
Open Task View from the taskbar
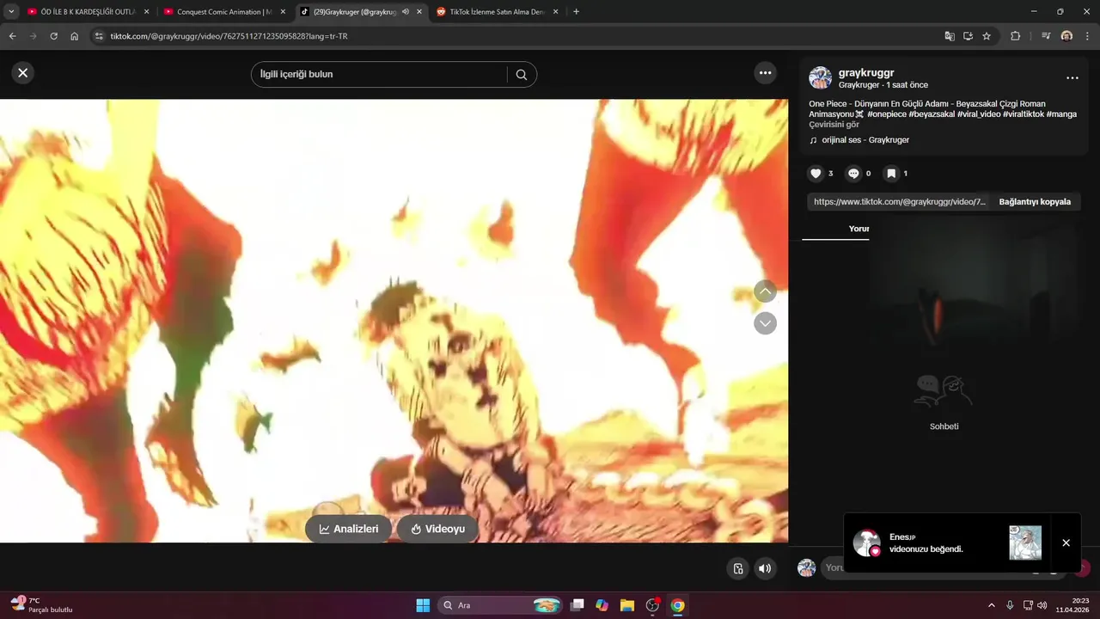pyautogui.click(x=577, y=605)
